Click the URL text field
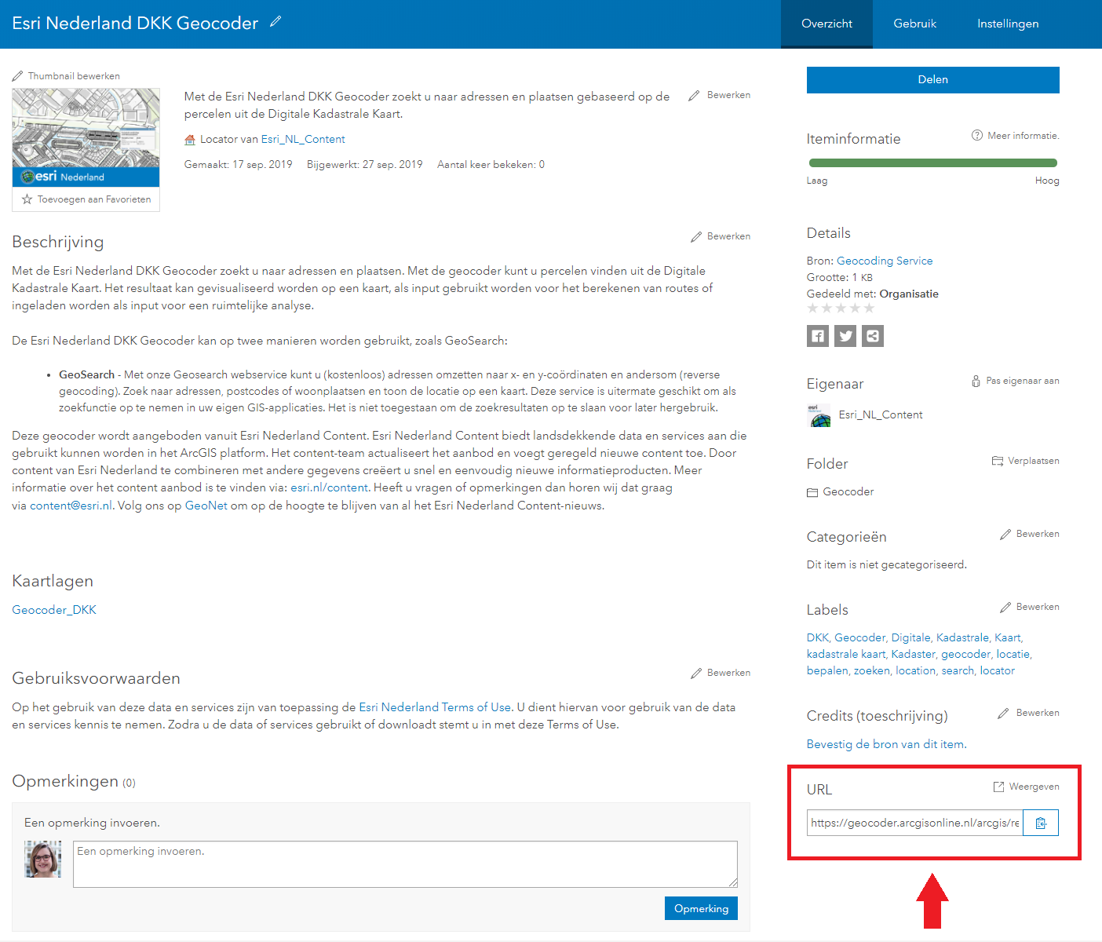Viewport: 1102px width, 942px height. 915,823
